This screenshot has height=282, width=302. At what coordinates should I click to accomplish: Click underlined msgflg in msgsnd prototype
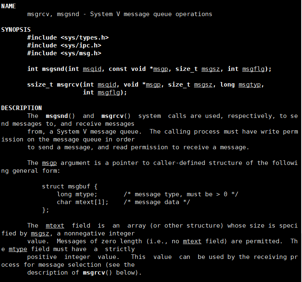point(253,69)
